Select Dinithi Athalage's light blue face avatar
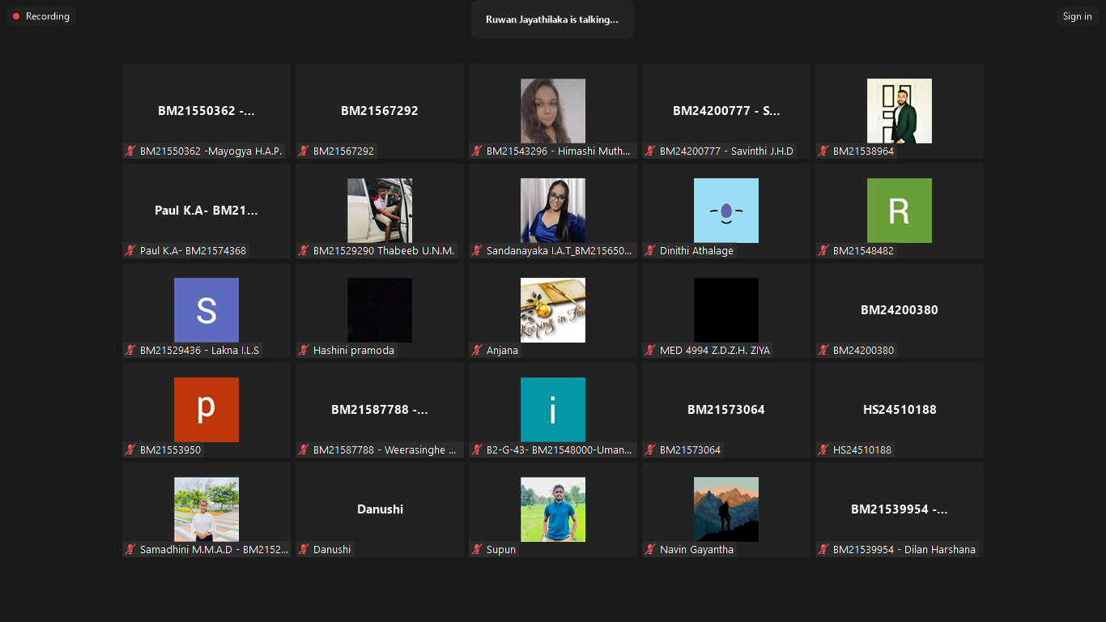This screenshot has height=622, width=1106. 725,211
